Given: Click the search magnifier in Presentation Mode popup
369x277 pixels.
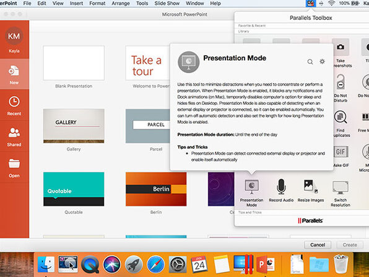Looking at the screenshot, I should (x=310, y=62).
